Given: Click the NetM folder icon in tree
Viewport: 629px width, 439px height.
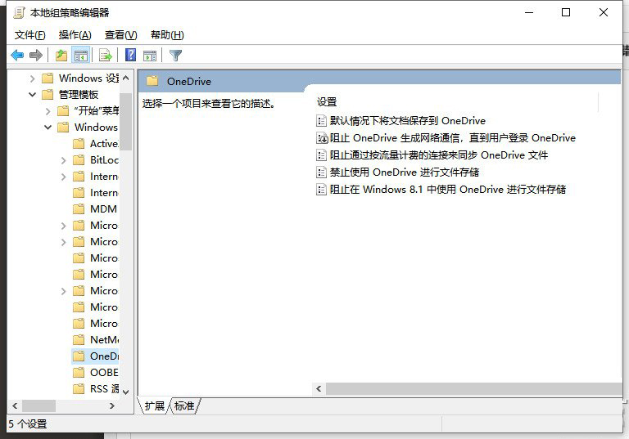Looking at the screenshot, I should (79, 339).
